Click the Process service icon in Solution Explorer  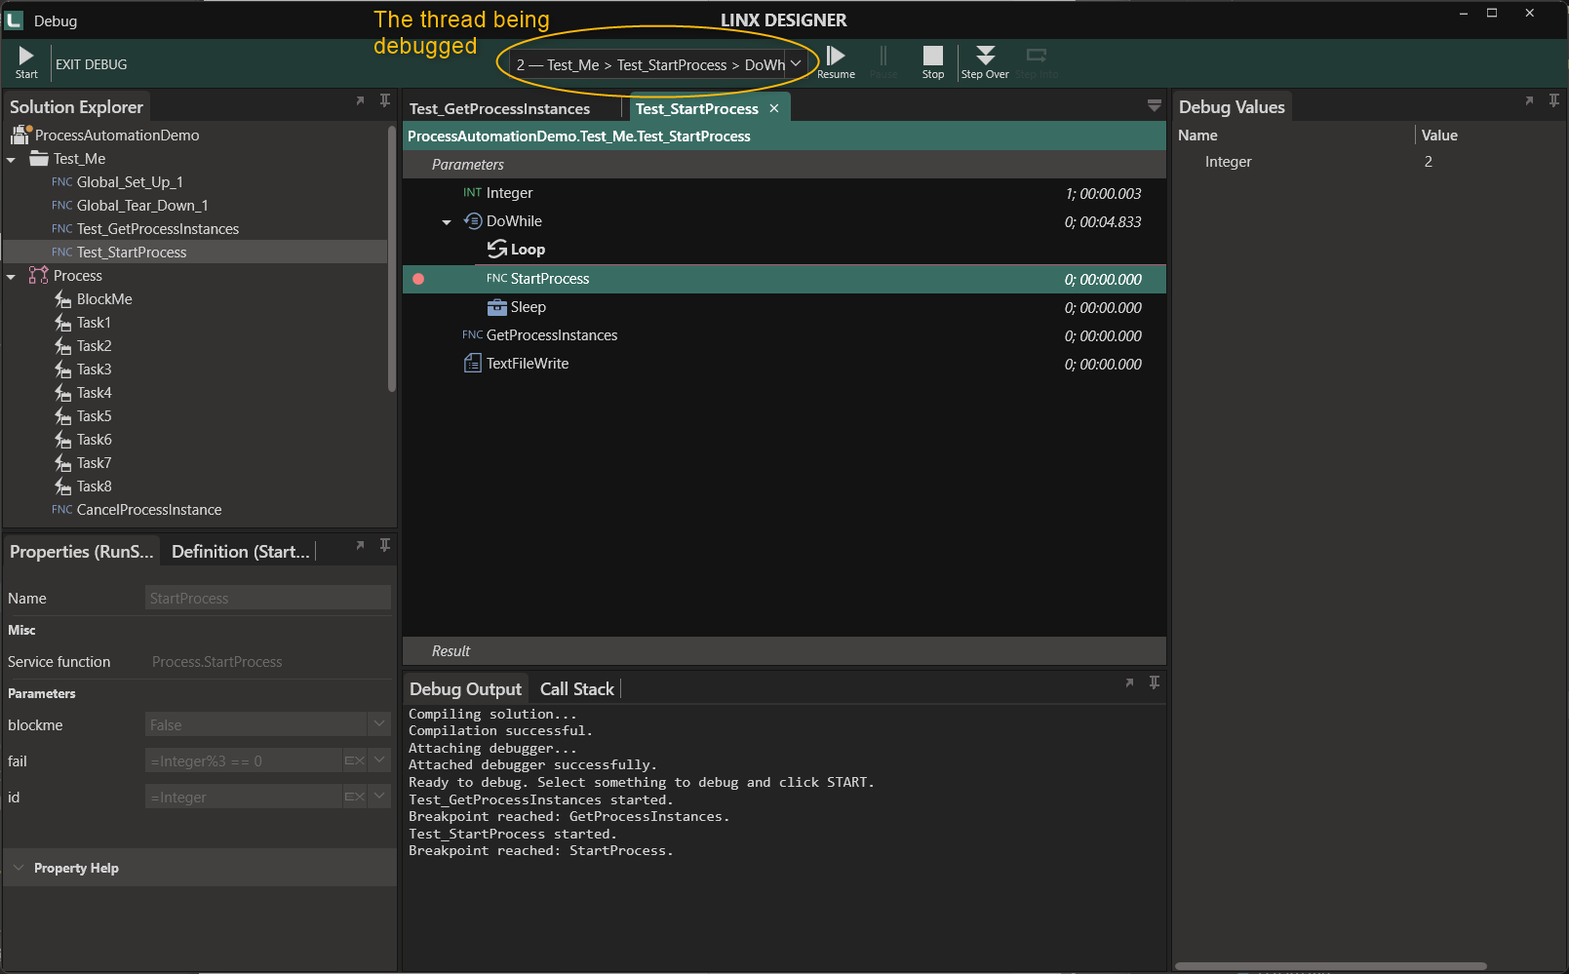pyautogui.click(x=39, y=275)
